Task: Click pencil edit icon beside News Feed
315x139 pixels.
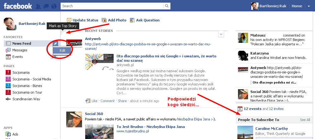Action: click(x=56, y=43)
